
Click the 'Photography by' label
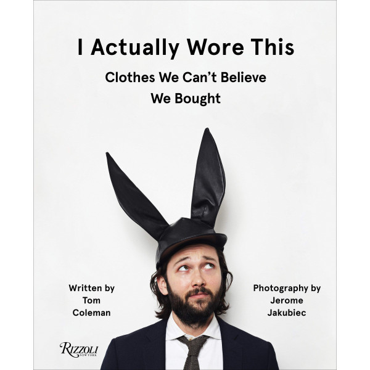point(287,289)
